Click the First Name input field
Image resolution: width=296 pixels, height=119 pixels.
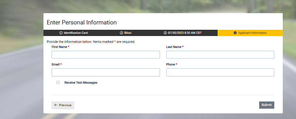106,54
